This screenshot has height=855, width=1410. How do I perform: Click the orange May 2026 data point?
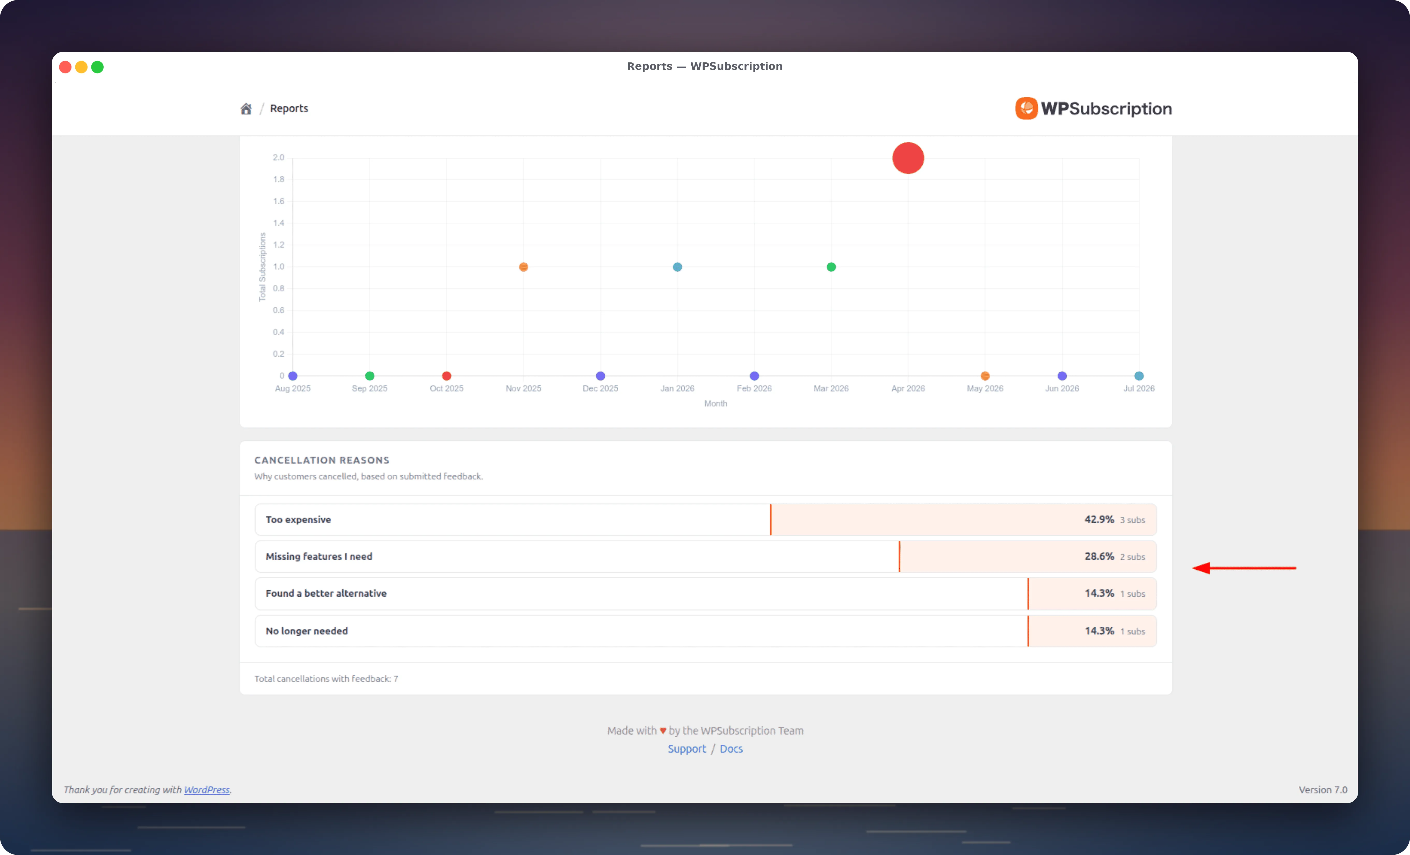[985, 376]
